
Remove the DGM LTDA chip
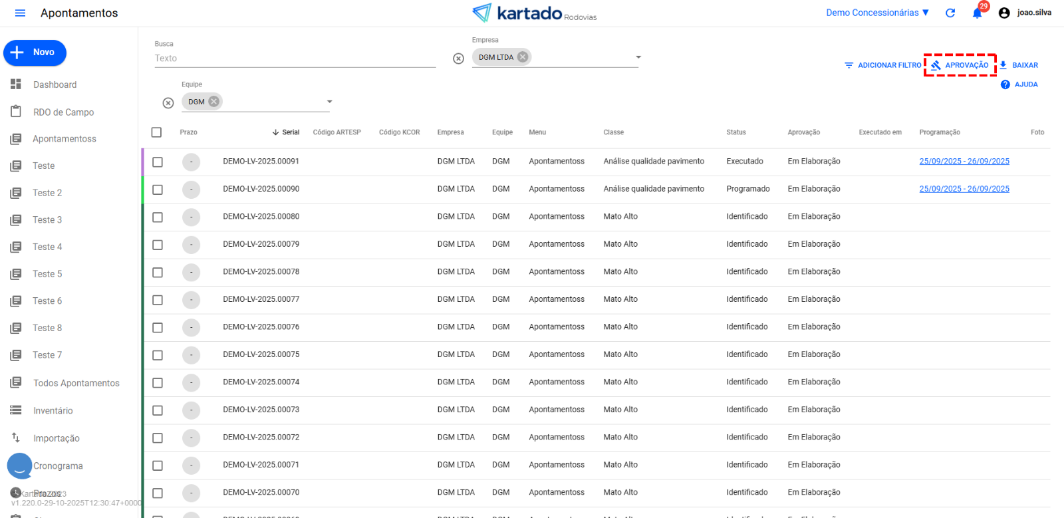[x=523, y=57]
